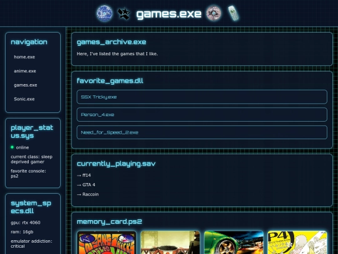The height and width of the screenshot is (254, 338).
Task: Click 'ram: 16gb' spec line
Action: point(22,232)
